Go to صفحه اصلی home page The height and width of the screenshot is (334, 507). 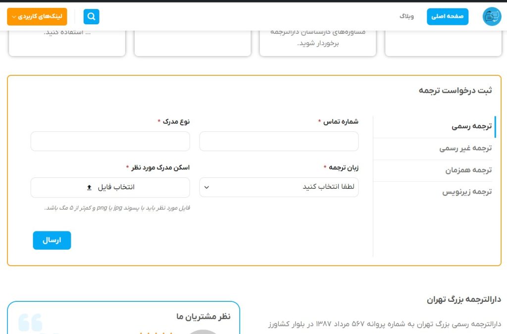[x=447, y=17]
